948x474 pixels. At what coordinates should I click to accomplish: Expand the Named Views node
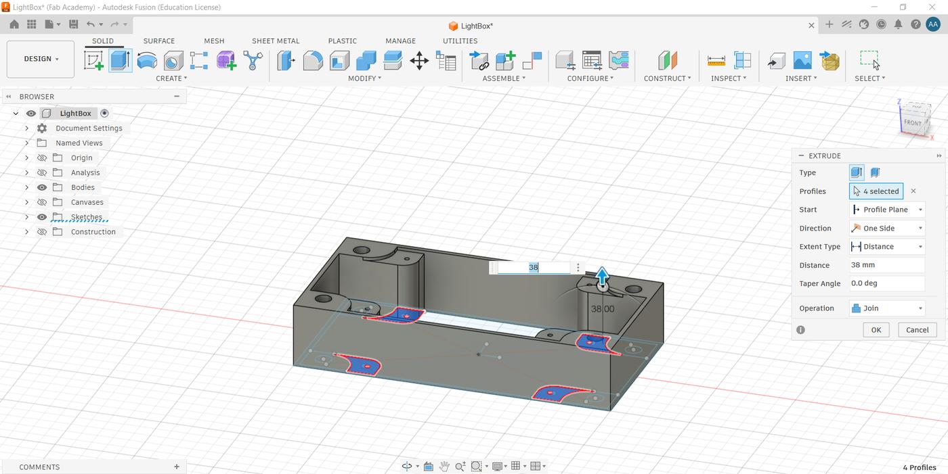[26, 143]
